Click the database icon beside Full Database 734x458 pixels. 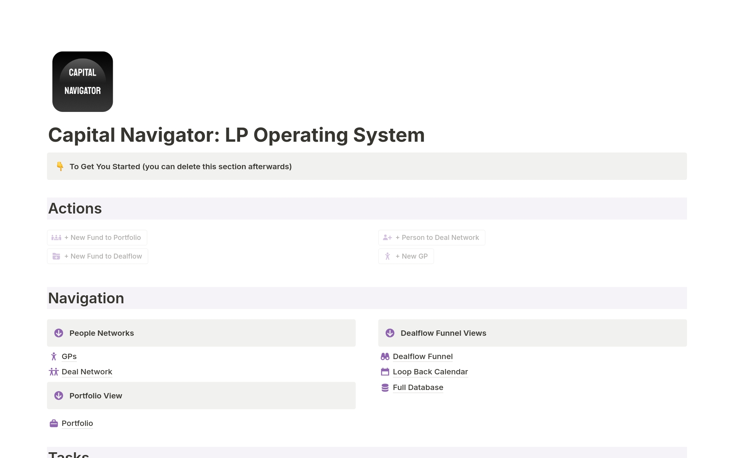coord(385,387)
